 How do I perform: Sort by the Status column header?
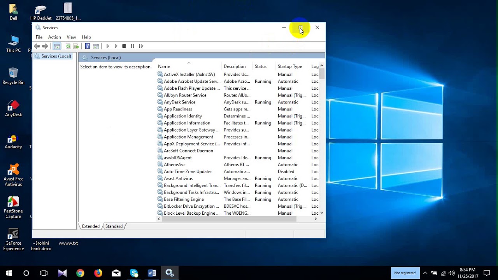coord(264,66)
